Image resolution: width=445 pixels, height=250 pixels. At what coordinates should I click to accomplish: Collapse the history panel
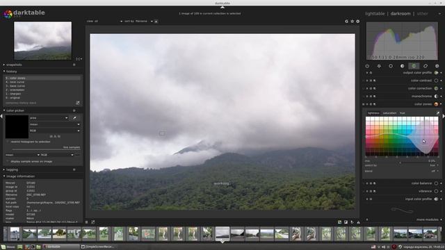pos(11,72)
